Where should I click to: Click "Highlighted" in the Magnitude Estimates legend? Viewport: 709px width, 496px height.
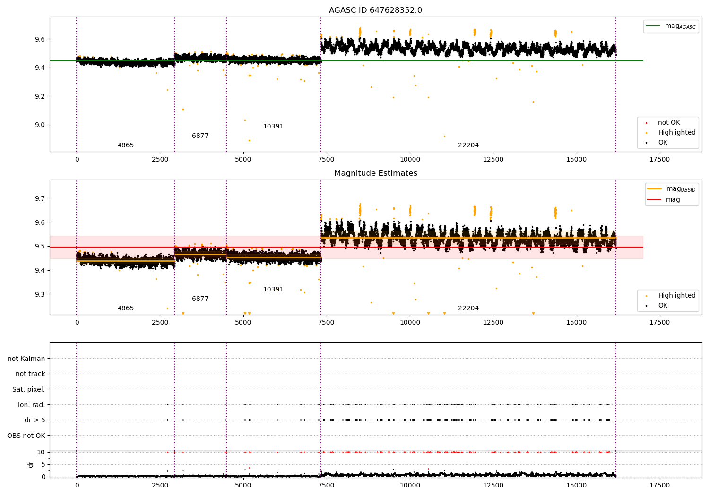click(x=677, y=296)
